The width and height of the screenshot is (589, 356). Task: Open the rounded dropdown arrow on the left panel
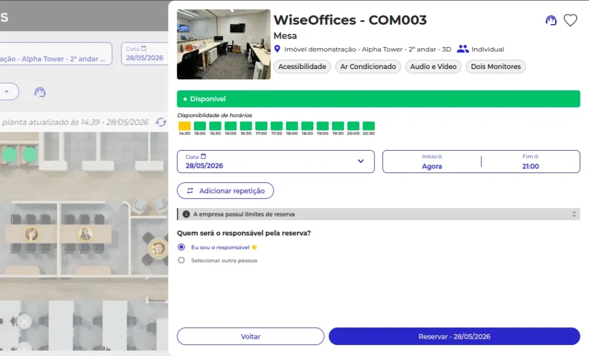pos(7,91)
